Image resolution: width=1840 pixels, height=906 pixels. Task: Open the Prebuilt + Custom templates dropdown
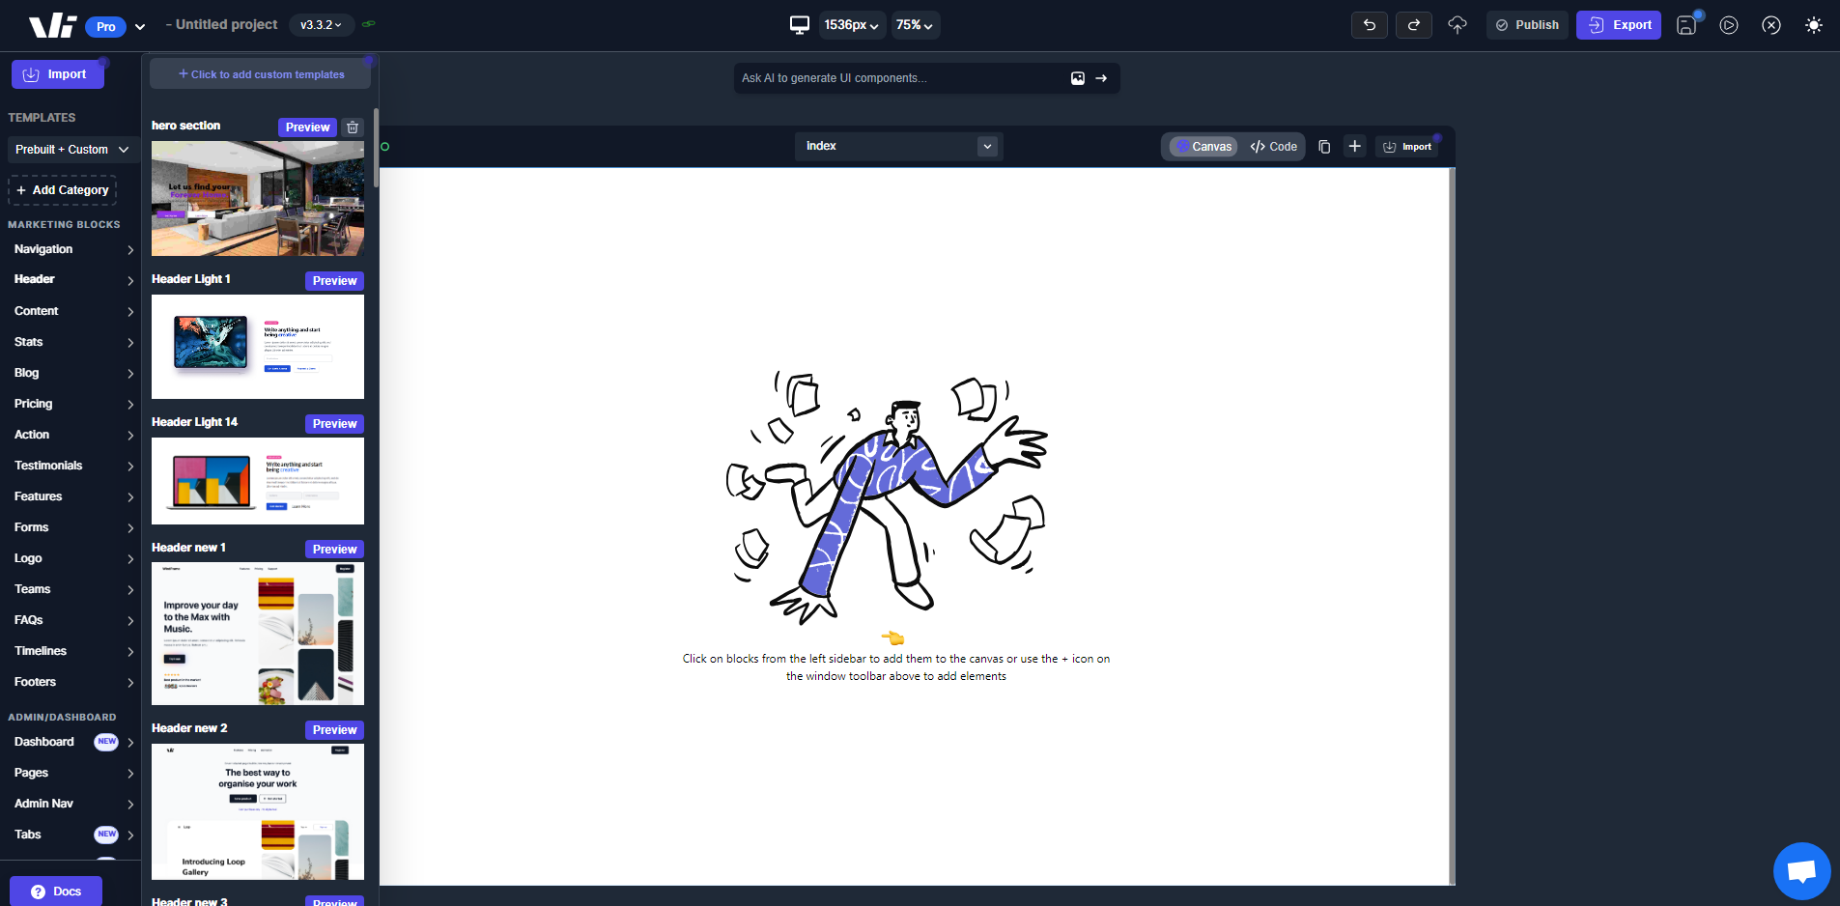pos(71,150)
